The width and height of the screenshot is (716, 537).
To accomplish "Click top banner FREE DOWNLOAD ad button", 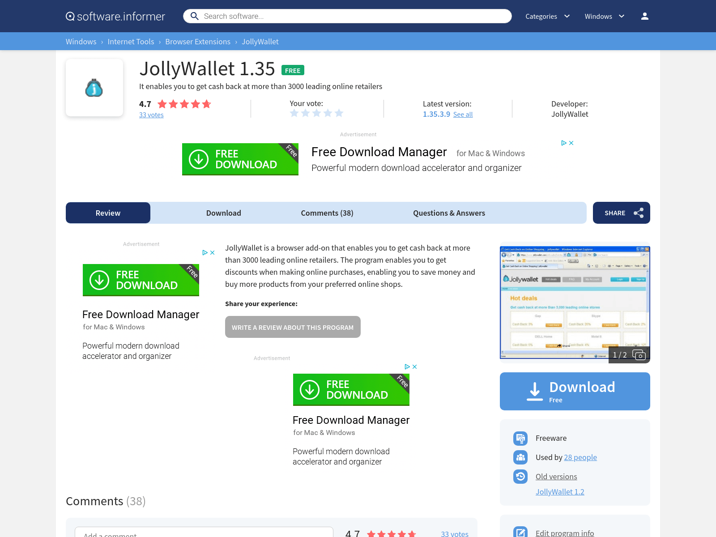I will [240, 159].
